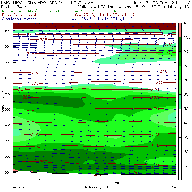192x192 pixels.
Task: Click the blue Circulation vectors legend label
Action: (x=19, y=19)
